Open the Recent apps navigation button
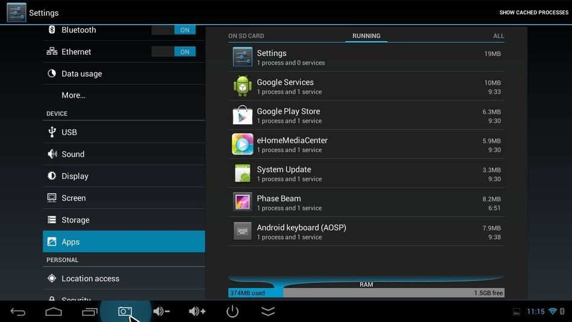 (x=89, y=311)
